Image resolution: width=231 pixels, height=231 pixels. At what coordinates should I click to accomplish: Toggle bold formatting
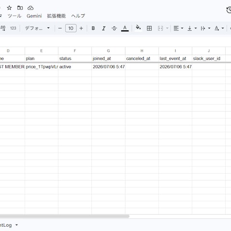pos(93,28)
